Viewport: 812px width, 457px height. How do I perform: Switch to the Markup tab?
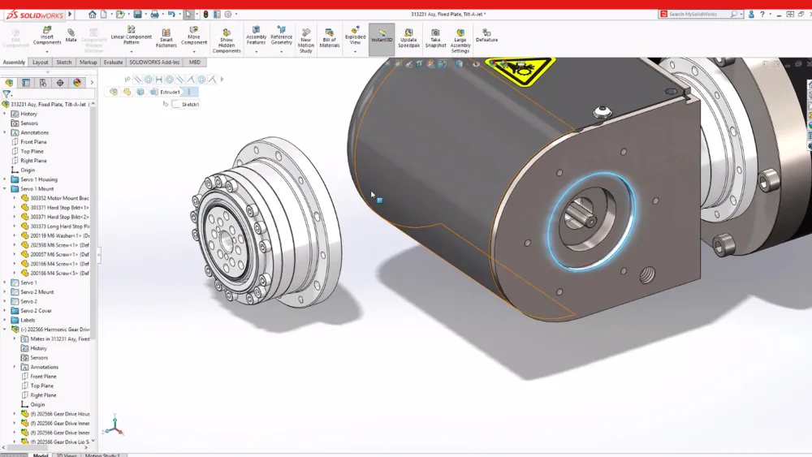[88, 63]
